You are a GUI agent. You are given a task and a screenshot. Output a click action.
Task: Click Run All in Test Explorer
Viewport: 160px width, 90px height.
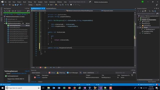6,14
